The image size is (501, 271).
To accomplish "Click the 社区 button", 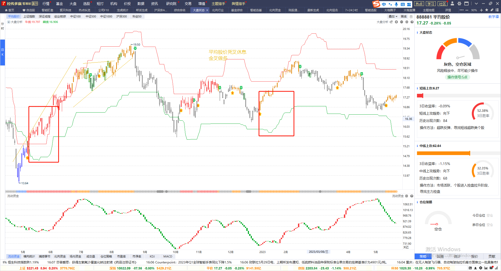I will [443, 4].
